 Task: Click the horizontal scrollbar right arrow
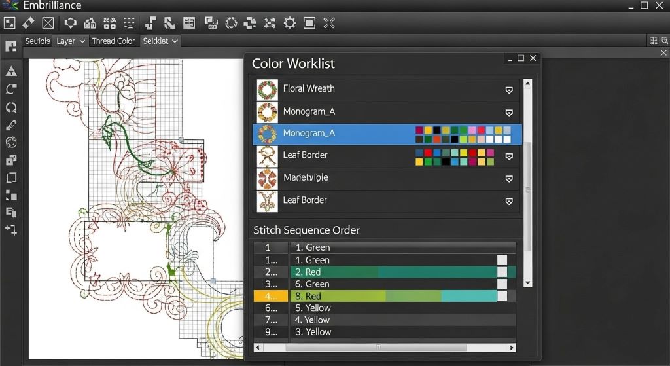(x=512, y=348)
